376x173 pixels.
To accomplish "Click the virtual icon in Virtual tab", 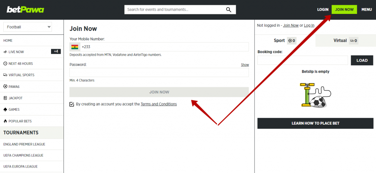I will [x=352, y=41].
